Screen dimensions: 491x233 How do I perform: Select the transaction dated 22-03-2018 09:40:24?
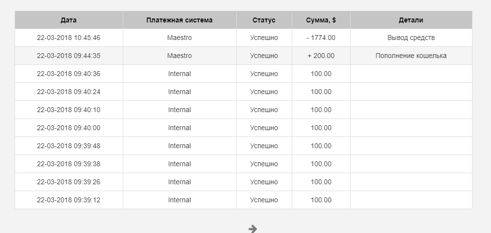coord(69,92)
